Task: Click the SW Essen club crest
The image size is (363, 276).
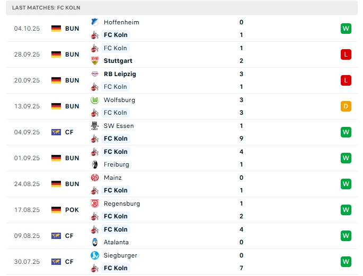Action: tap(95, 126)
